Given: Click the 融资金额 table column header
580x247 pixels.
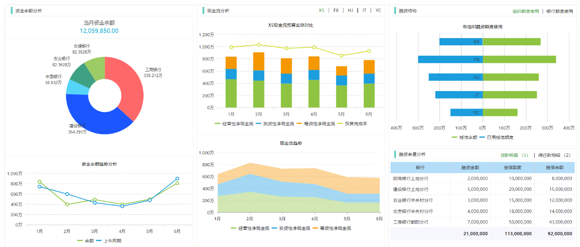Looking at the screenshot, I should (470, 167).
